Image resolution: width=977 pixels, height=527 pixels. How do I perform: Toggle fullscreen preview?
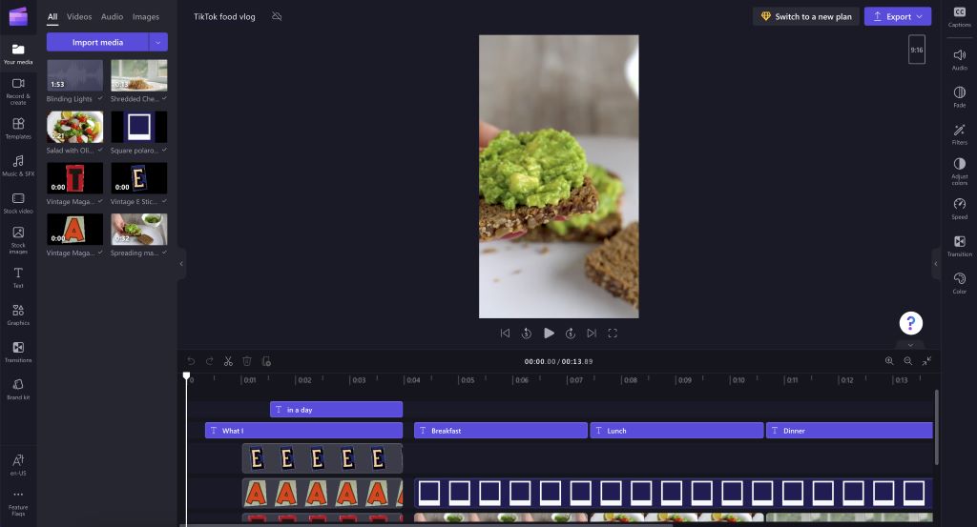click(613, 334)
